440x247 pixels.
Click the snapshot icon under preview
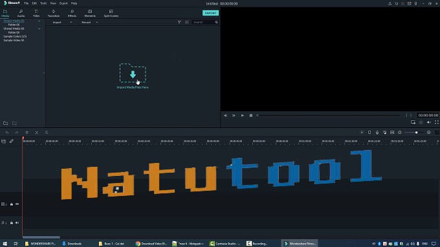(x=421, y=122)
